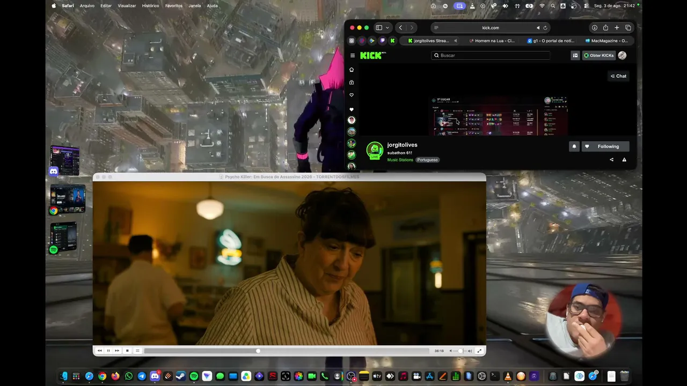This screenshot has height=386, width=687.
Task: Focus the Buscar search field
Action: 491,55
